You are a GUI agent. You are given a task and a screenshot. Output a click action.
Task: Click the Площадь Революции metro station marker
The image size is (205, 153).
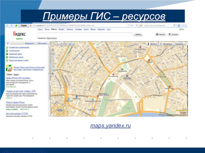[x=127, y=76]
